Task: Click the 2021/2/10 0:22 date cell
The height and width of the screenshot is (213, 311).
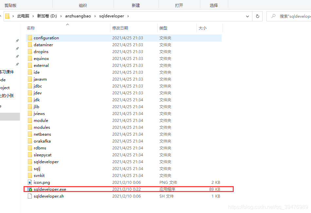Action: 127,189
